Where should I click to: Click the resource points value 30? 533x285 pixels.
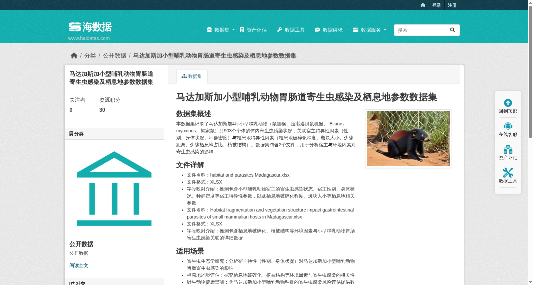click(x=102, y=110)
